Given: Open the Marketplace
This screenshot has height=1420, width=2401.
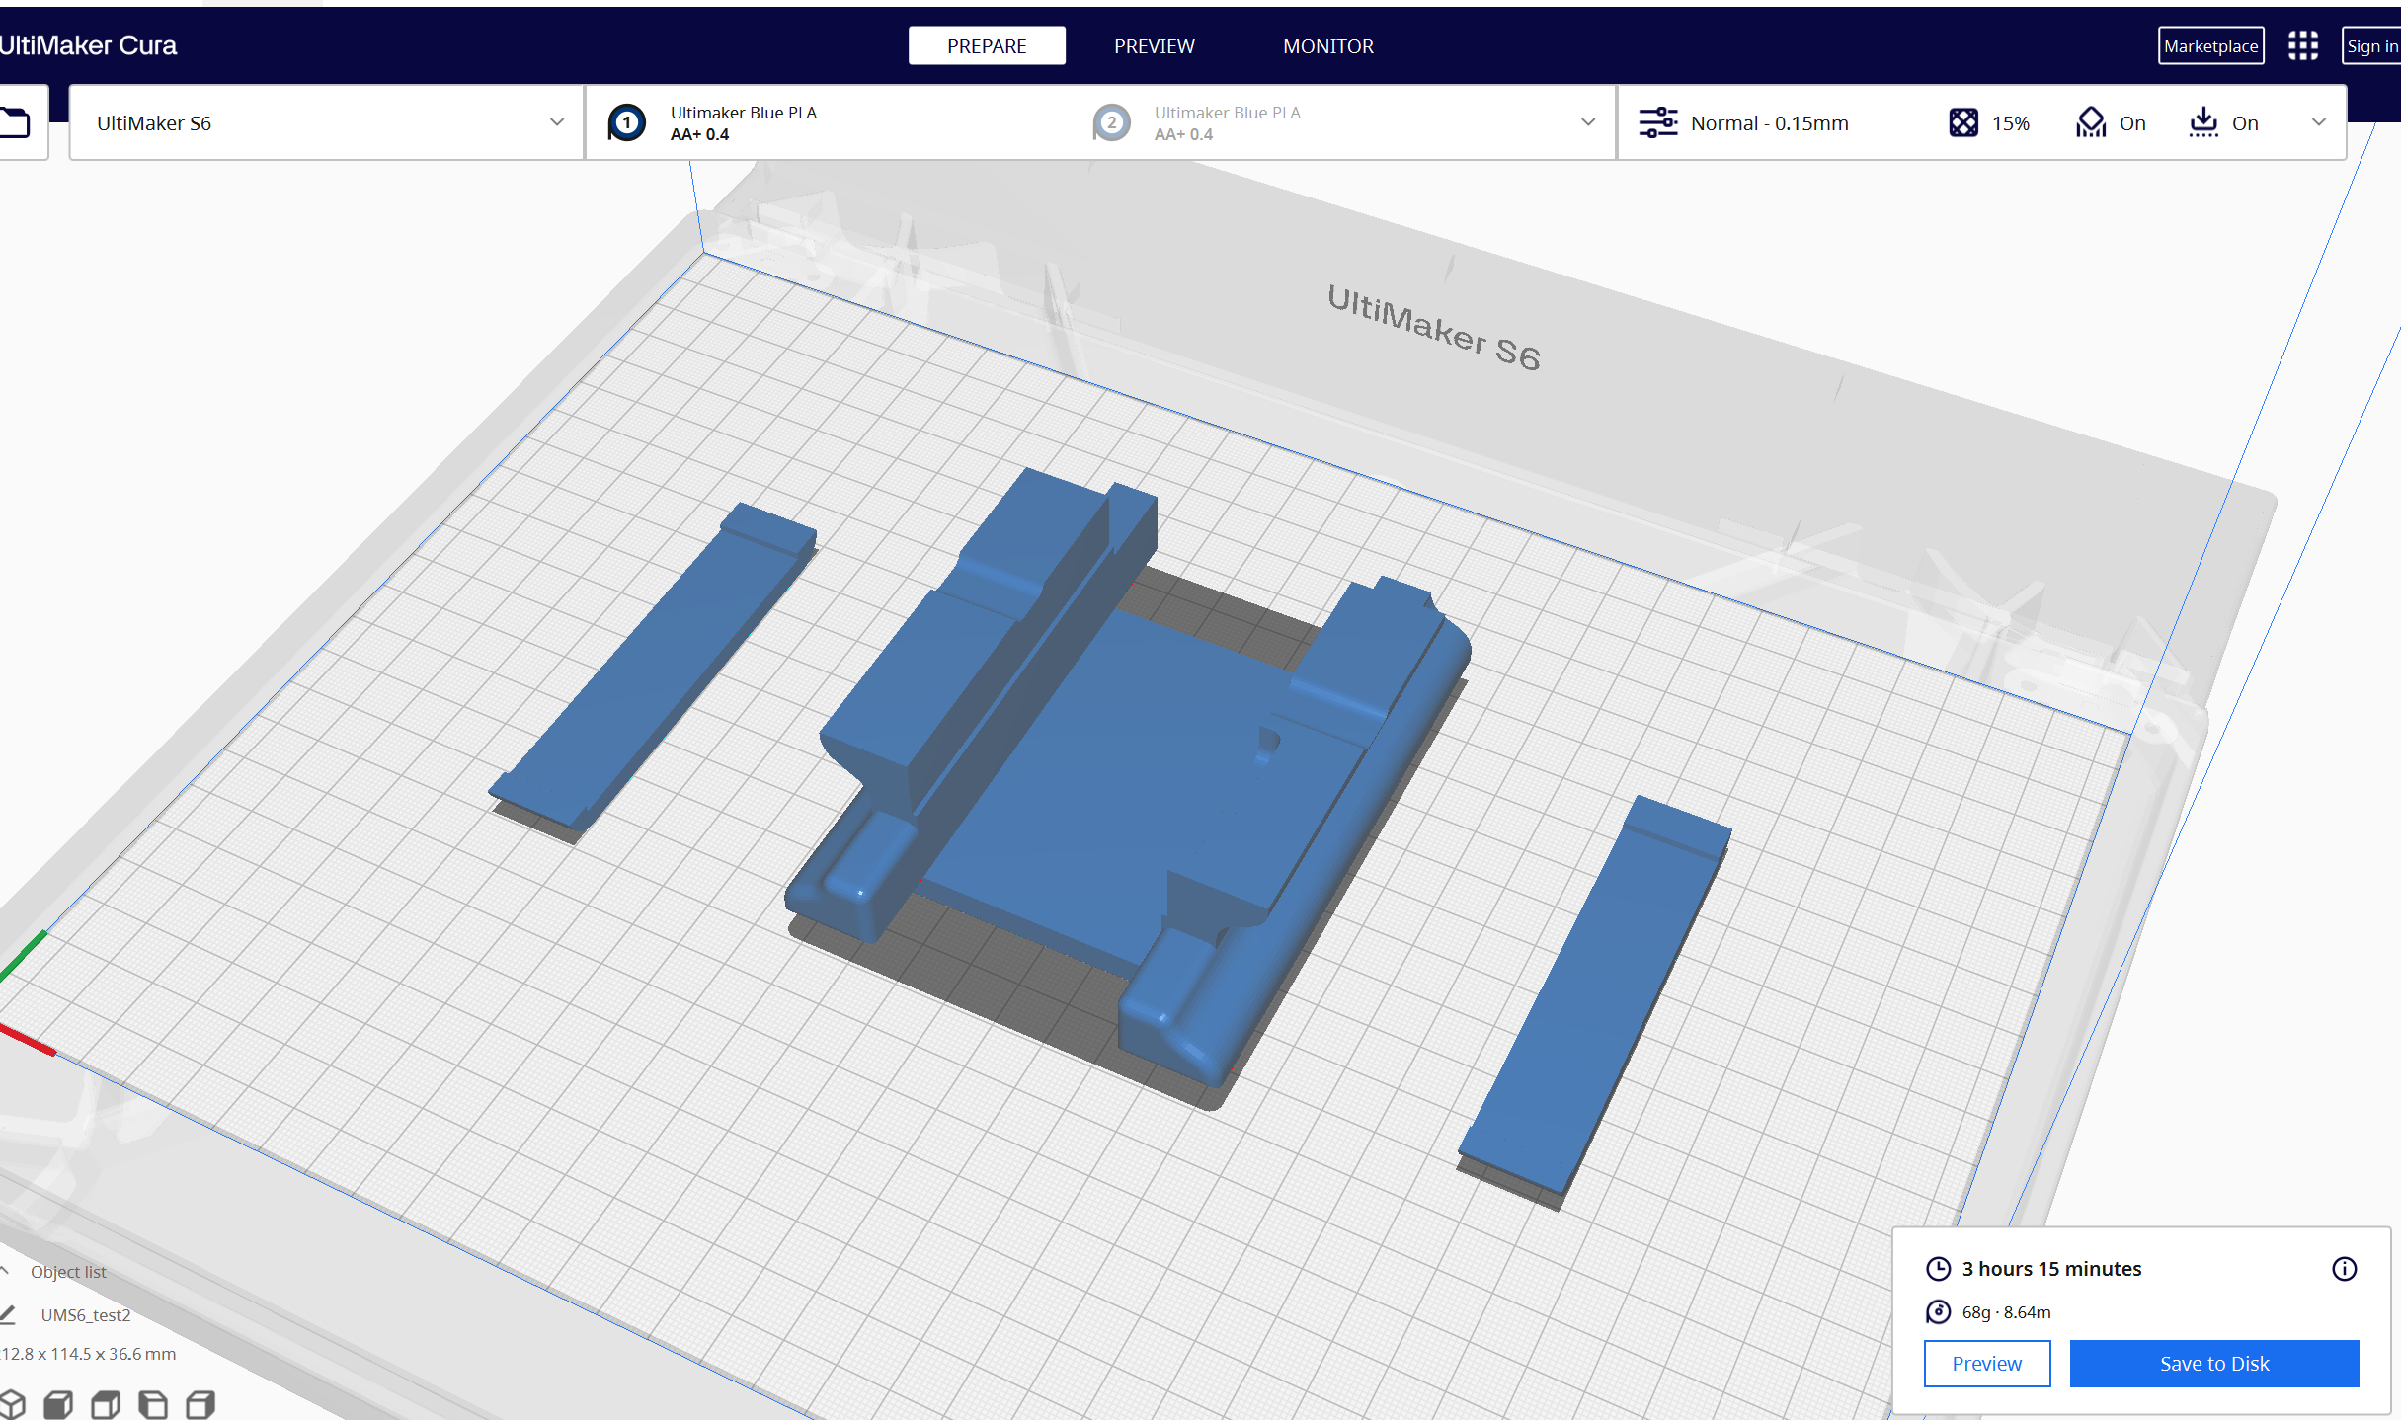Looking at the screenshot, I should [2211, 45].
